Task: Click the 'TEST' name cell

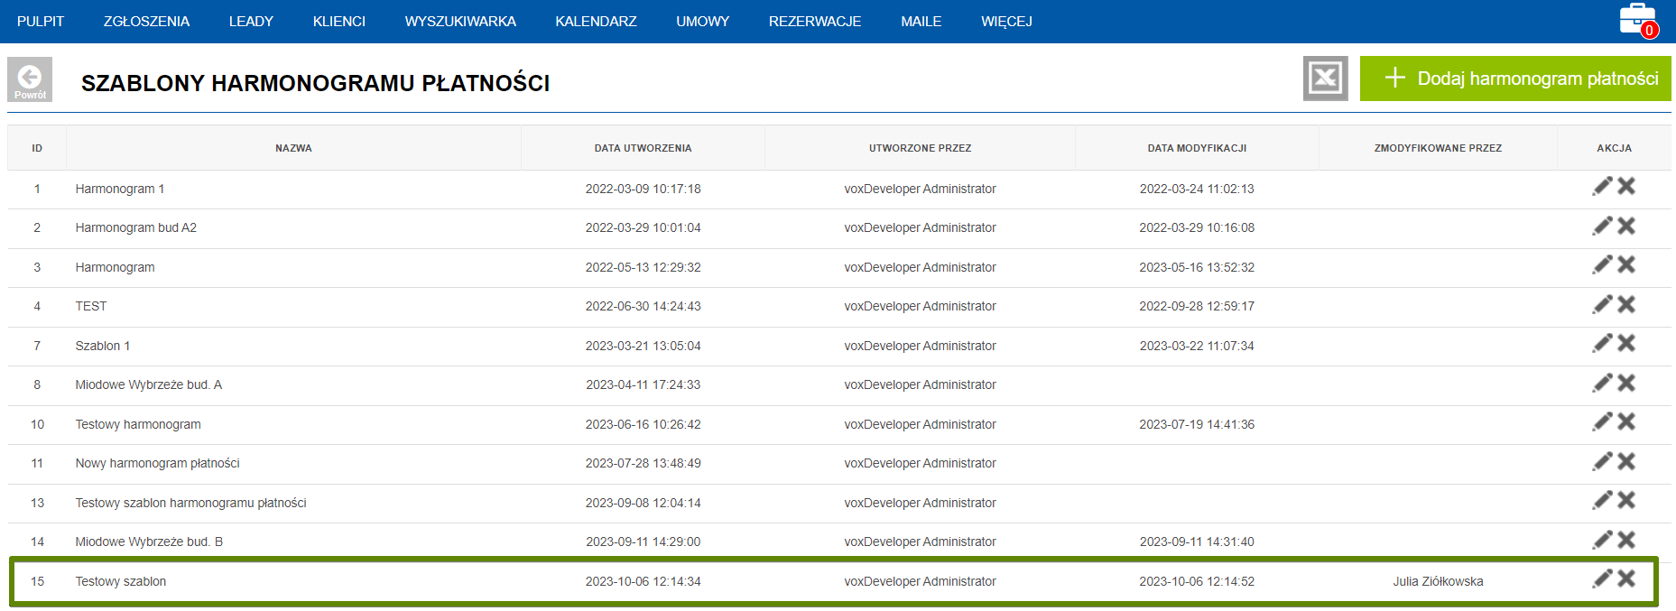Action: coord(91,306)
